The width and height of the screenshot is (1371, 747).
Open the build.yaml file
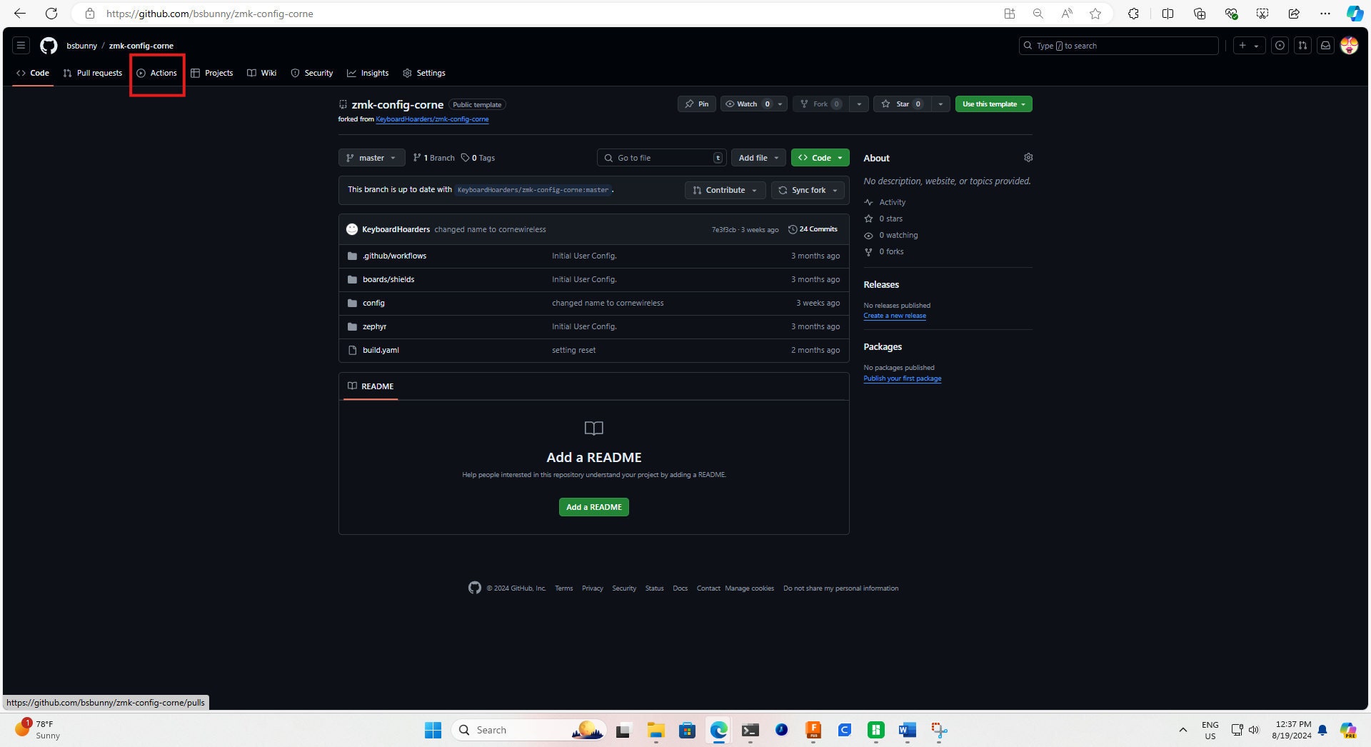[381, 350]
